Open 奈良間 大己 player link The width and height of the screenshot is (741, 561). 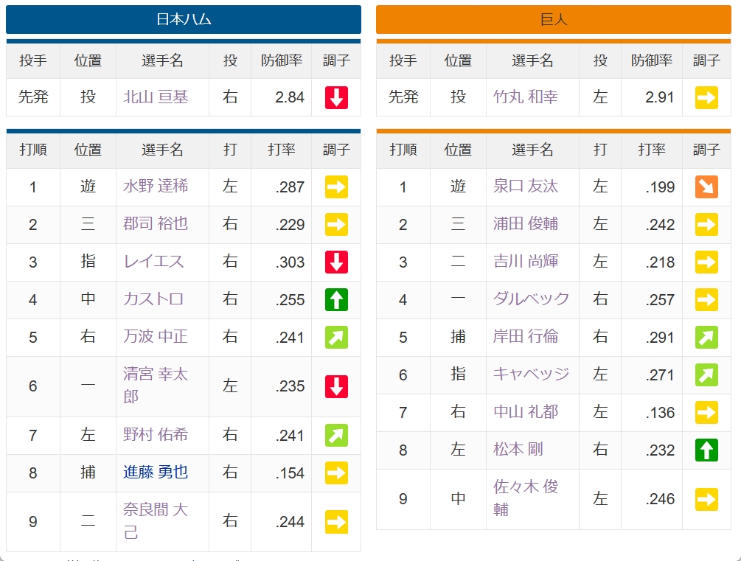tap(156, 521)
